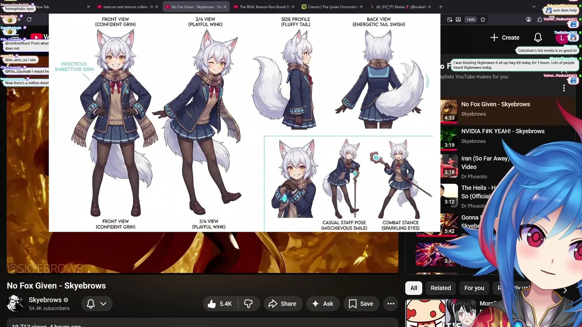Viewport: 582px width, 327px height.
Task: Play NVIDIA F#K YEAH! - Skyebrows from playlist
Action: pyautogui.click(x=502, y=131)
